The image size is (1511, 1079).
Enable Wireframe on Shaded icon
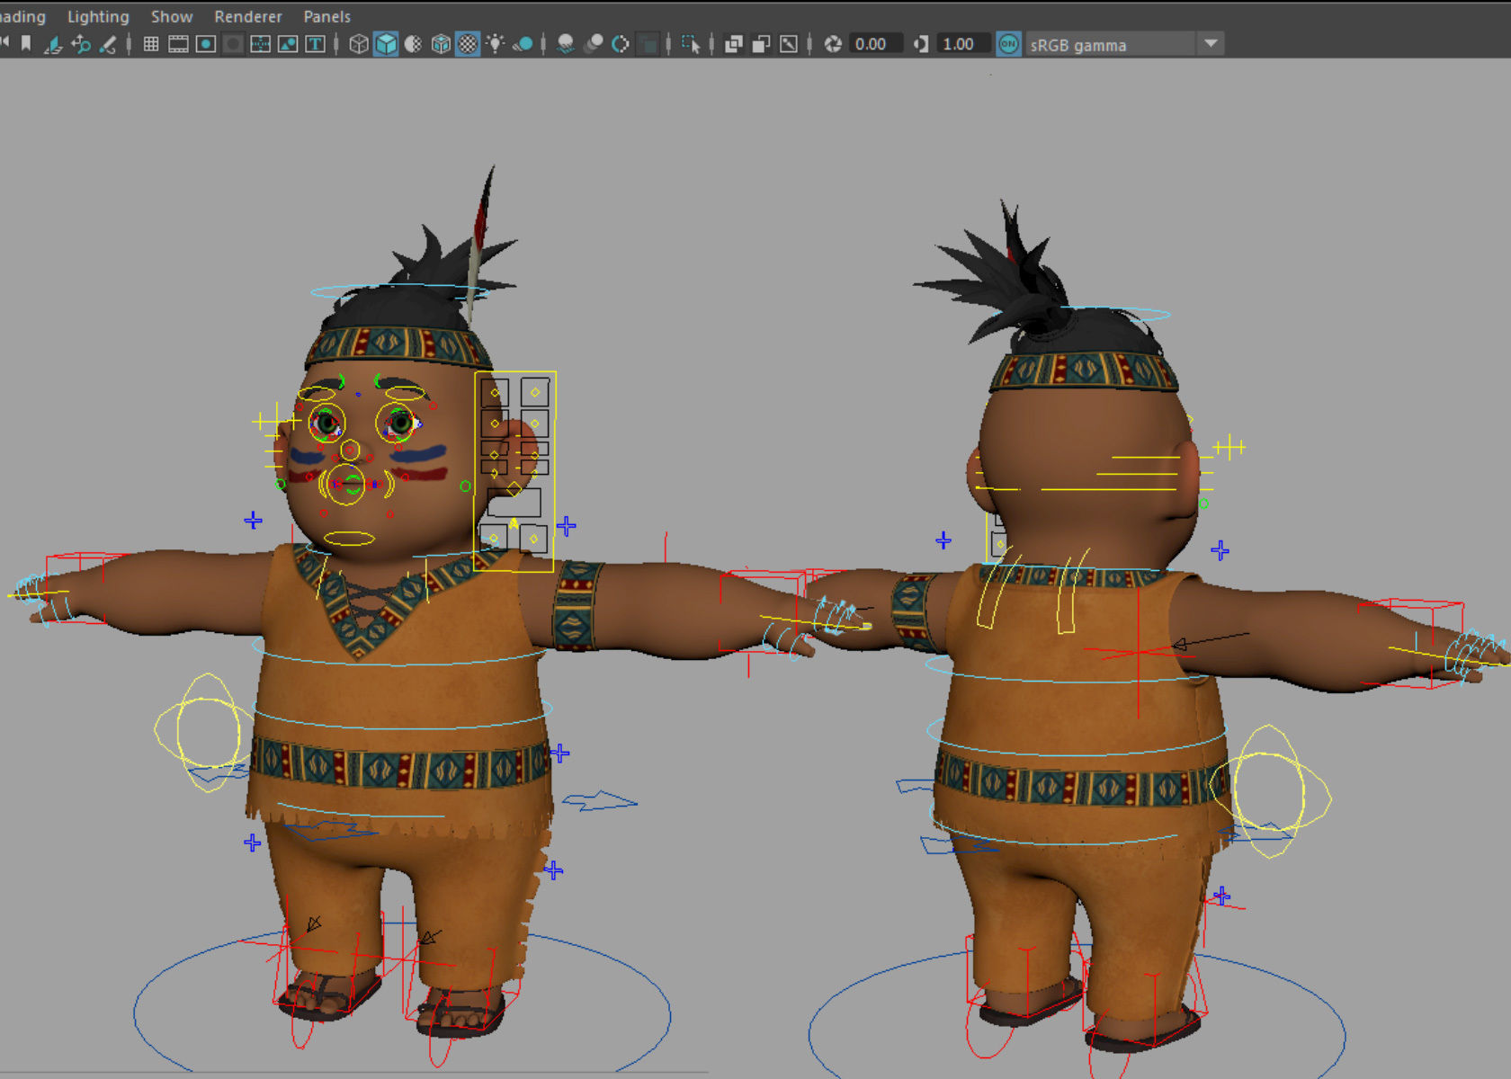pos(441,44)
